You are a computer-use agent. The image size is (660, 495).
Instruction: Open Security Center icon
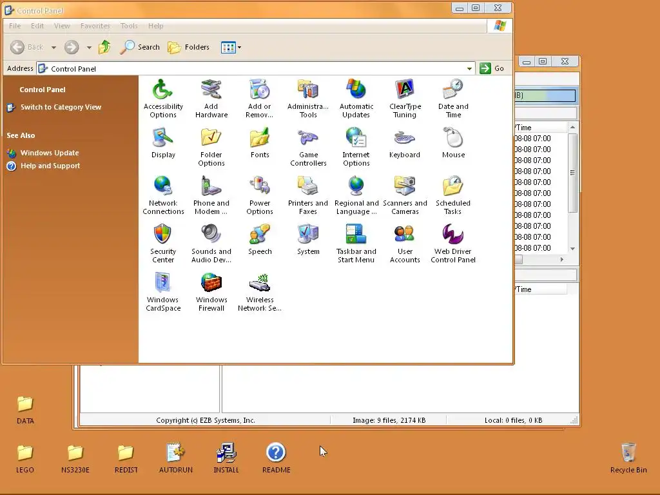[x=163, y=244]
